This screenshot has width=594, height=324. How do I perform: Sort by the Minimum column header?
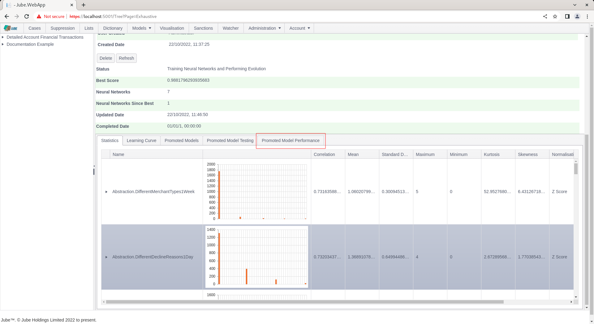pos(464,154)
